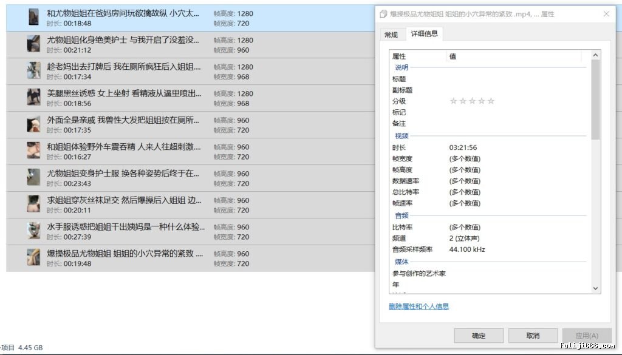Set the 分级 rating to one star
Image resolution: width=622 pixels, height=355 pixels.
coord(453,101)
